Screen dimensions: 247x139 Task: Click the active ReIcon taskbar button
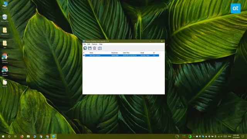(54, 136)
